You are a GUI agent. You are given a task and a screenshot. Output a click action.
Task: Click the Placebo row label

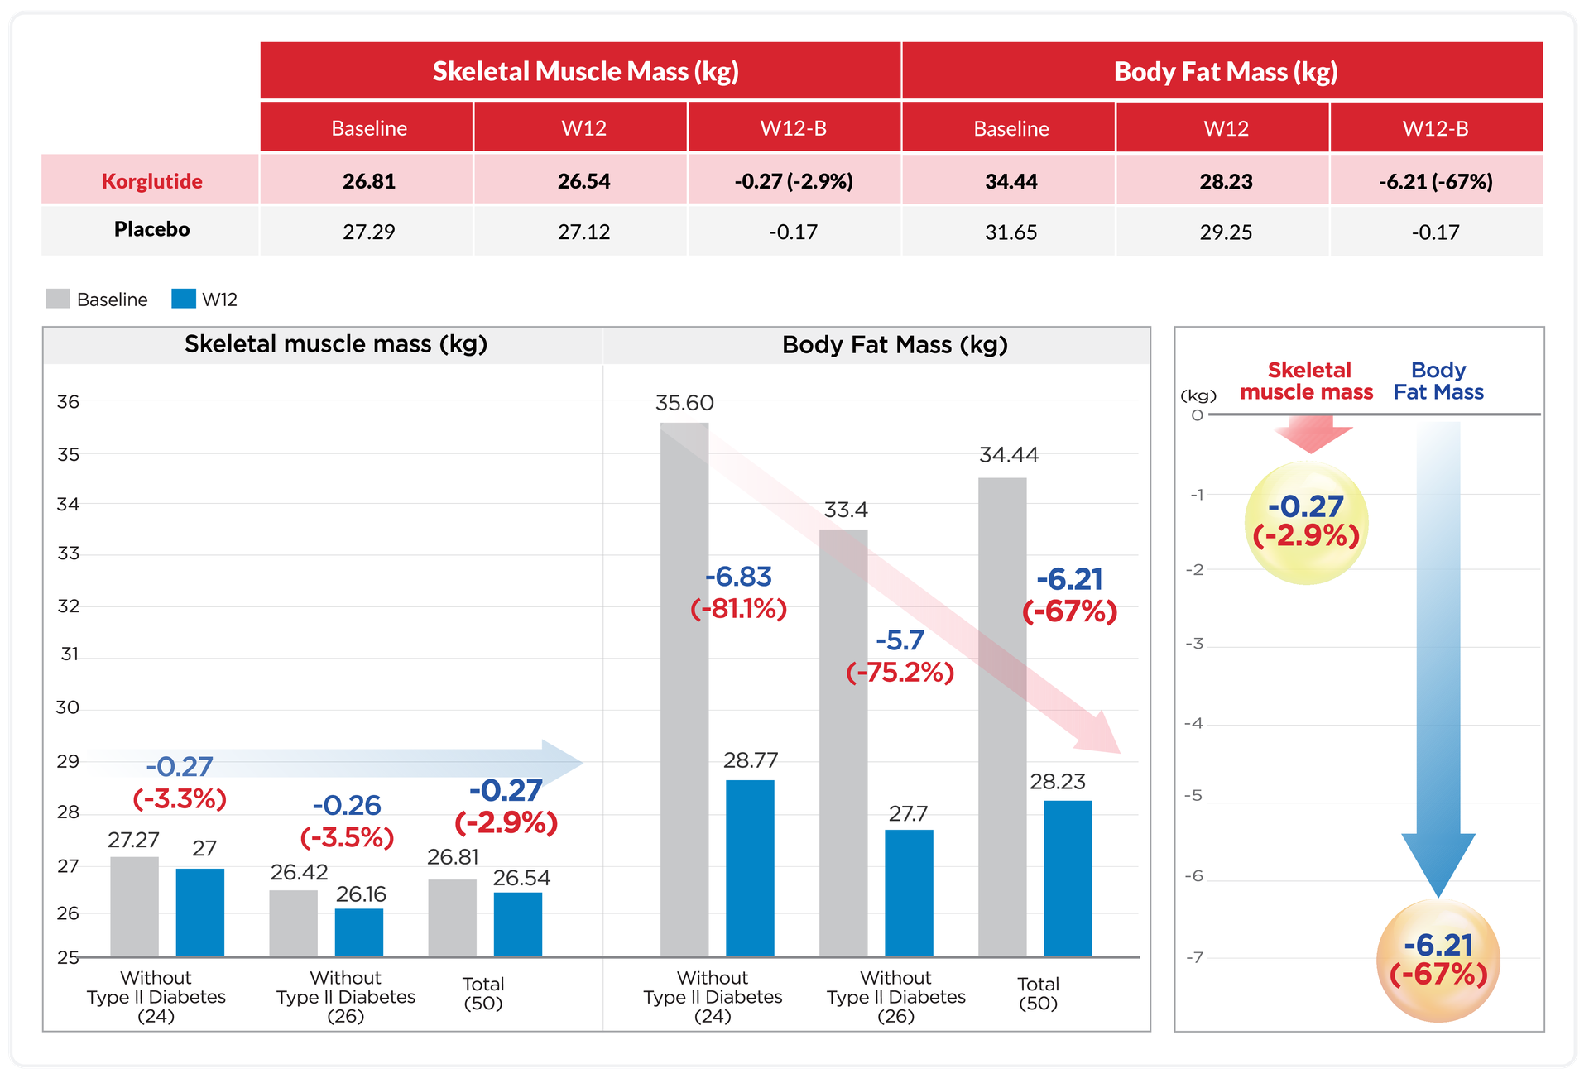pos(151,229)
